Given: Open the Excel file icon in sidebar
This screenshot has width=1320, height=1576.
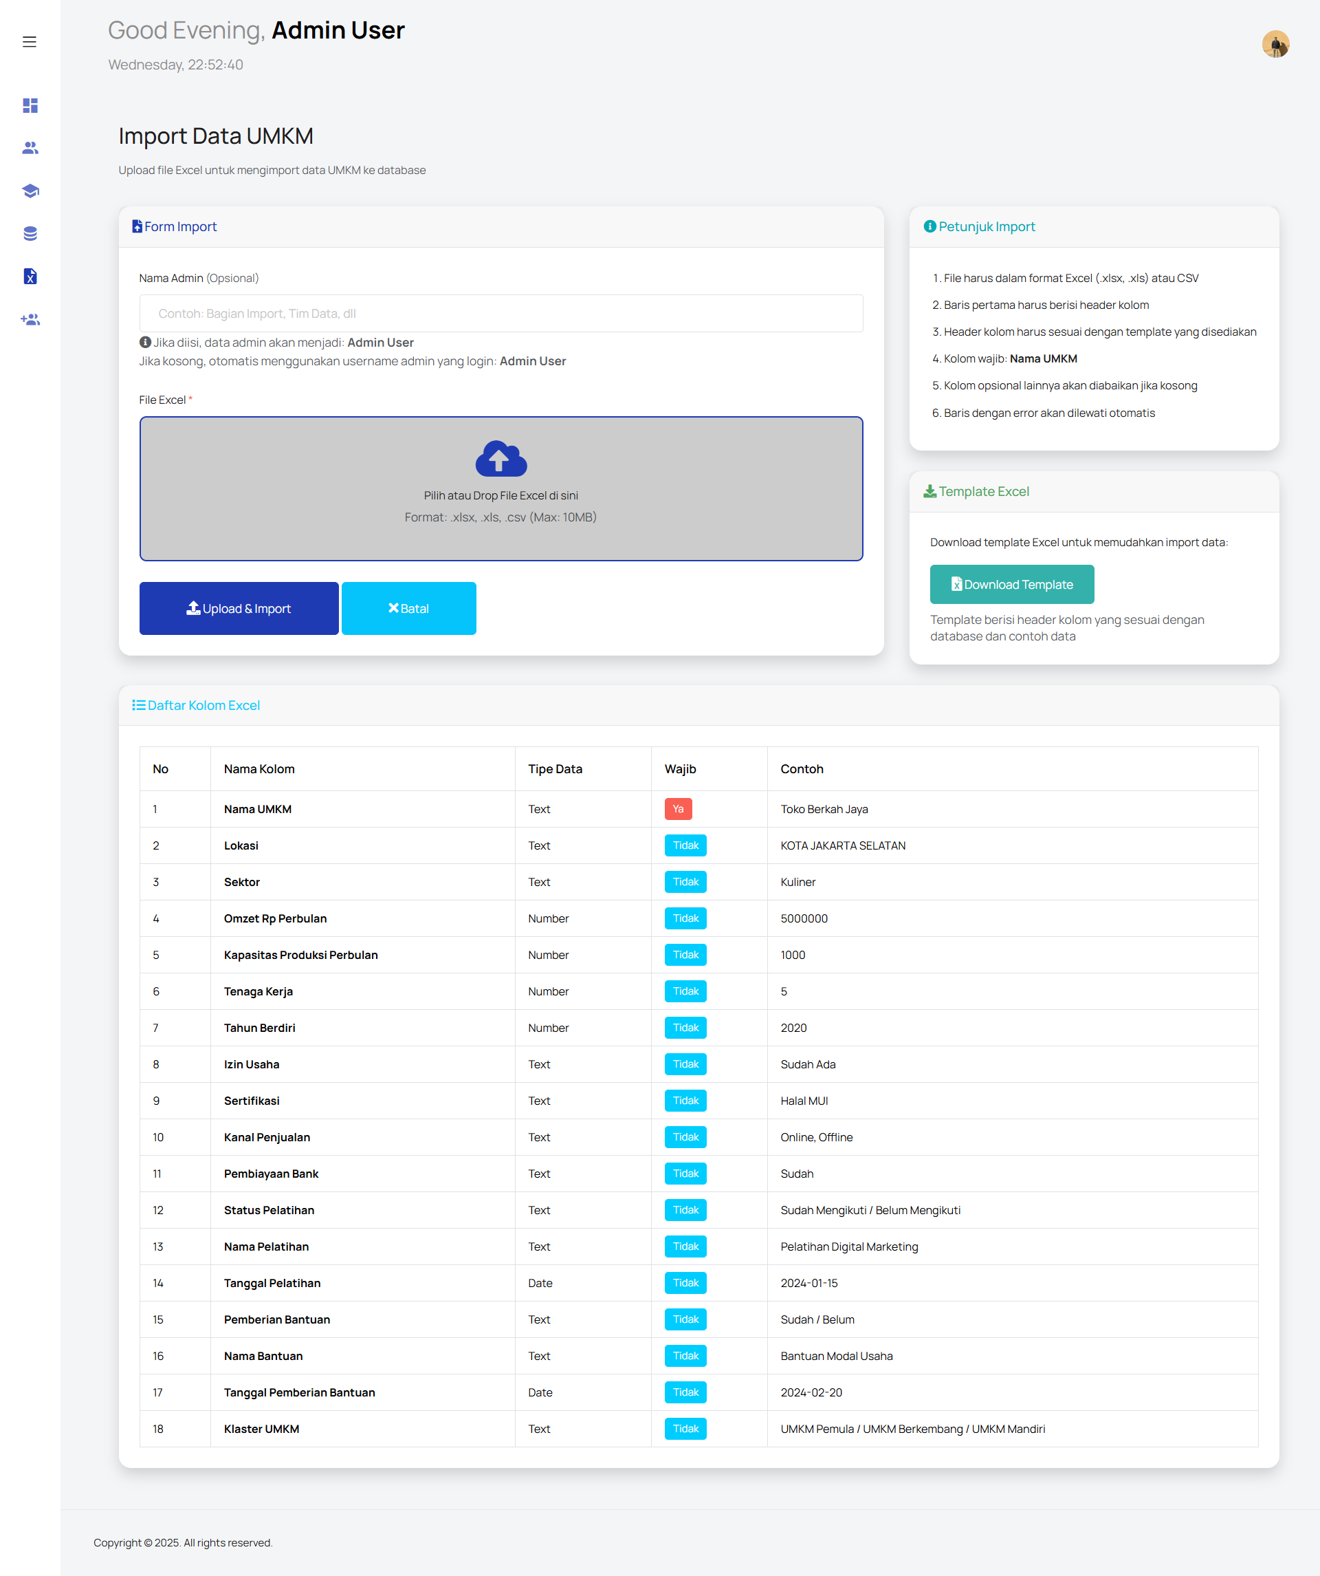Looking at the screenshot, I should (x=30, y=276).
